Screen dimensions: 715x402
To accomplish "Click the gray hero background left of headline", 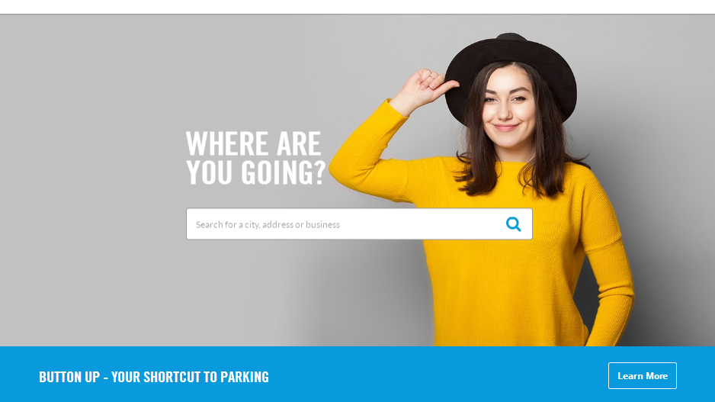I will pyautogui.click(x=91, y=159).
